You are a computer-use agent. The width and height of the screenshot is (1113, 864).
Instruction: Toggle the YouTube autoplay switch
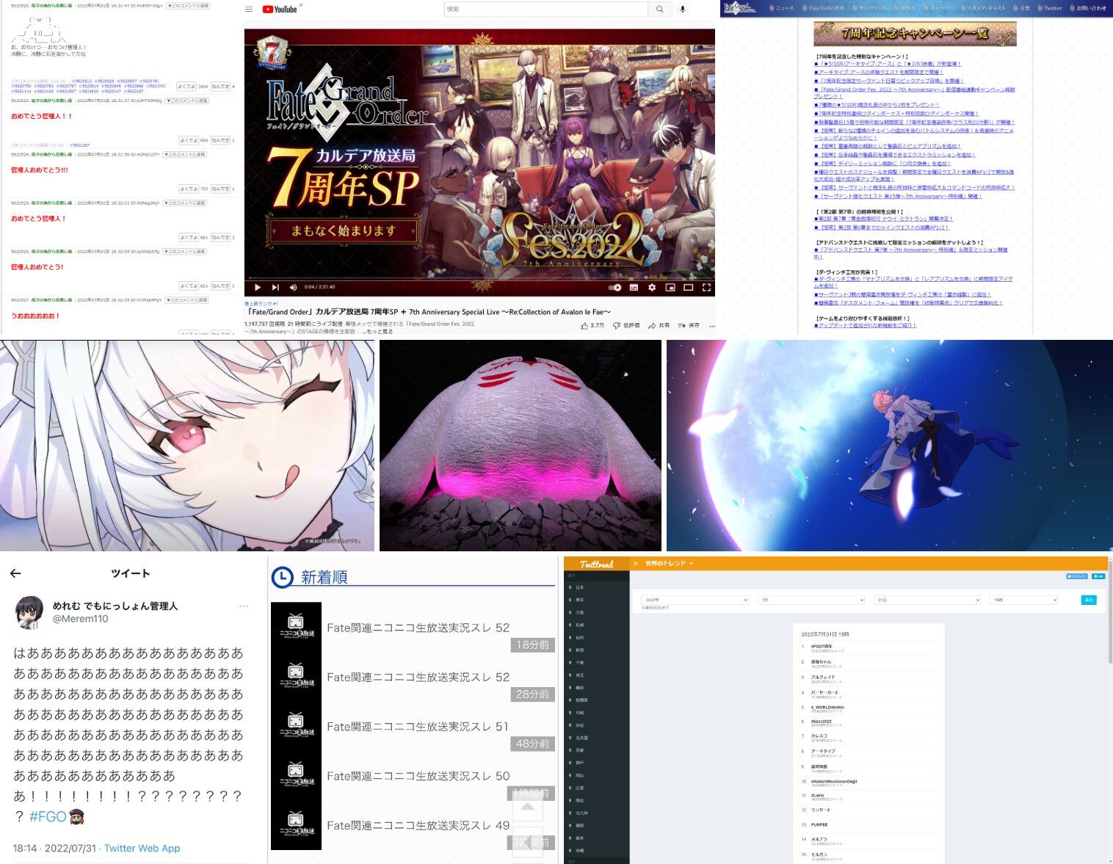[615, 287]
